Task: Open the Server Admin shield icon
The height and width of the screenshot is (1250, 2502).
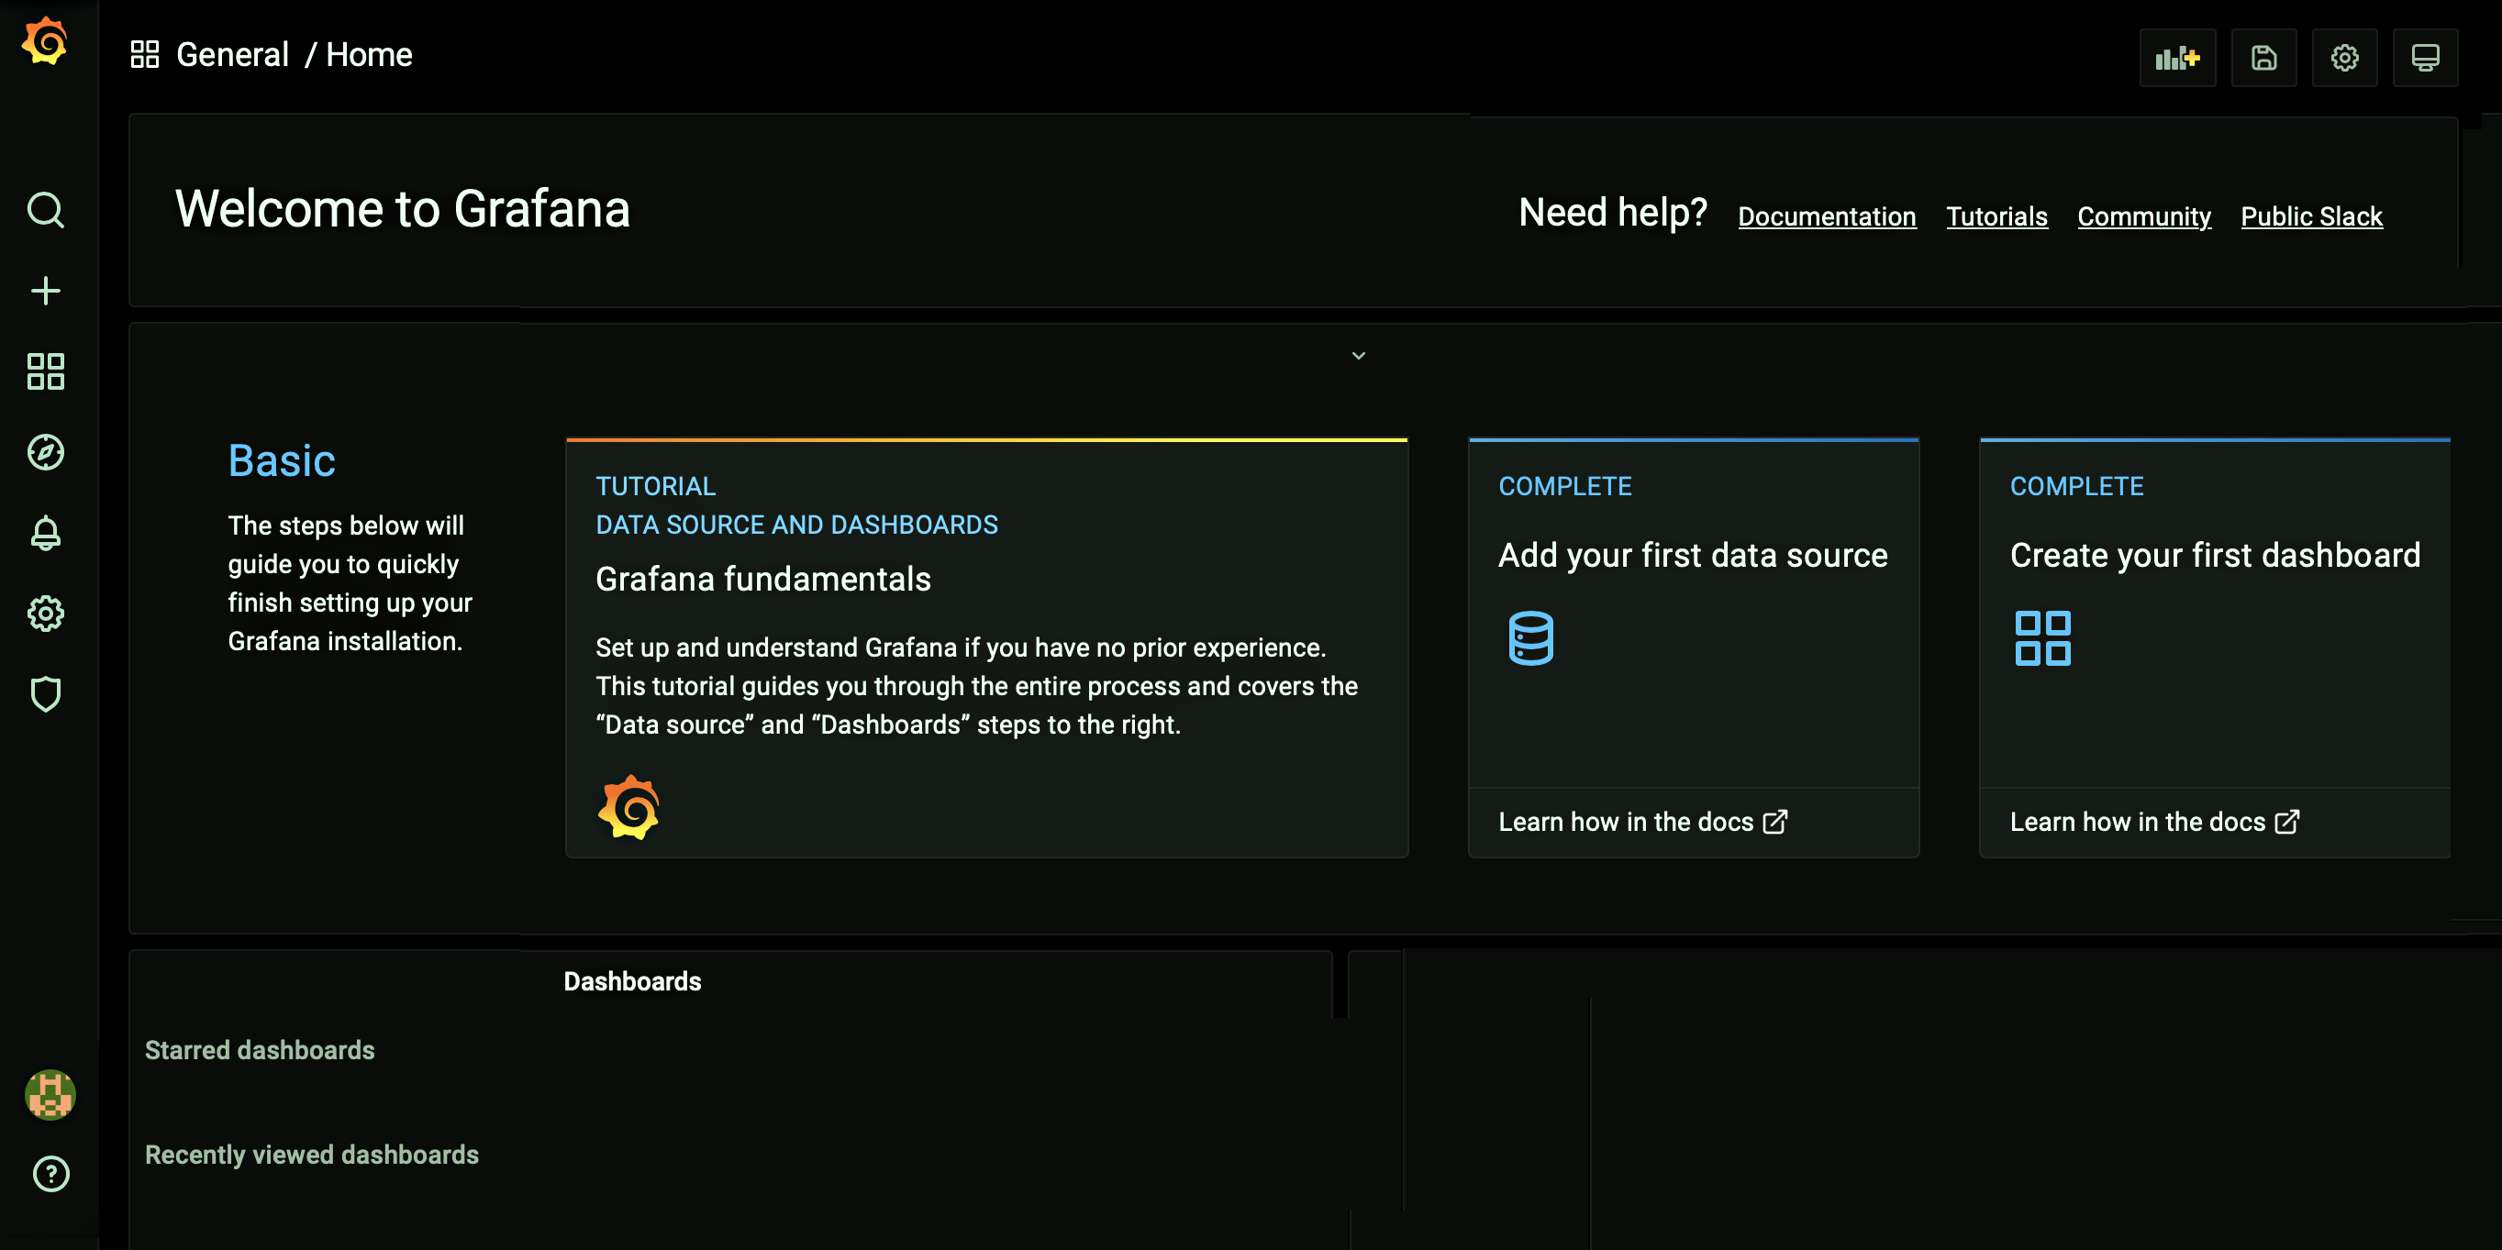Action: coord(45,694)
